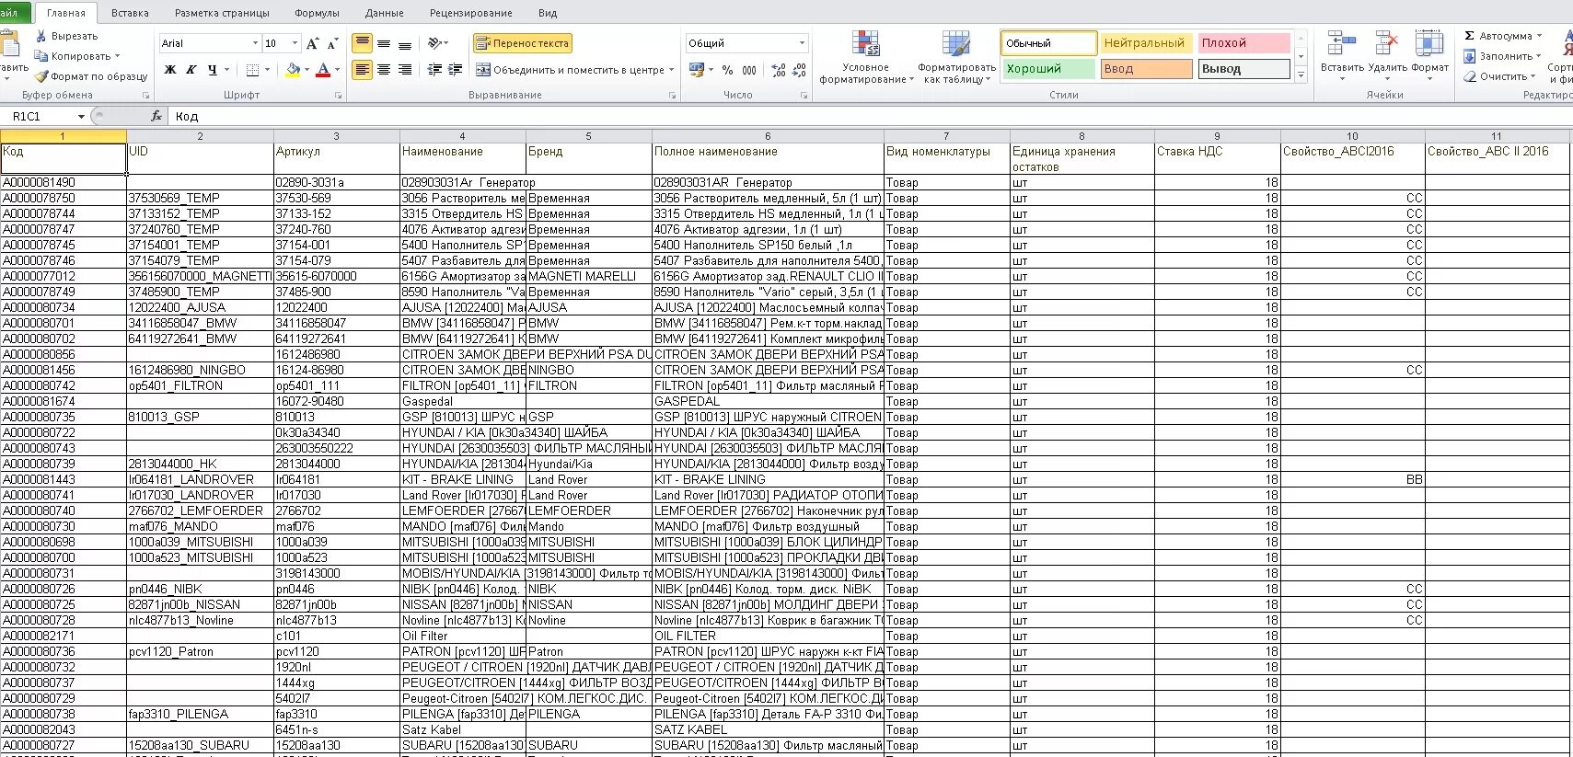The image size is (1573, 757).
Task: Click the Очистить eraser icon
Action: [1470, 76]
